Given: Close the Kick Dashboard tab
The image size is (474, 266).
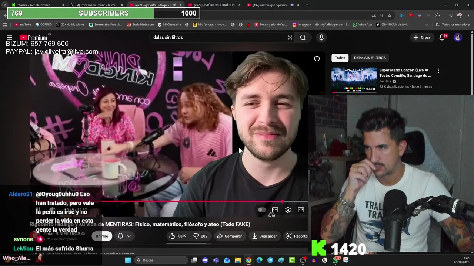Looking at the screenshot, I should (x=63, y=5).
